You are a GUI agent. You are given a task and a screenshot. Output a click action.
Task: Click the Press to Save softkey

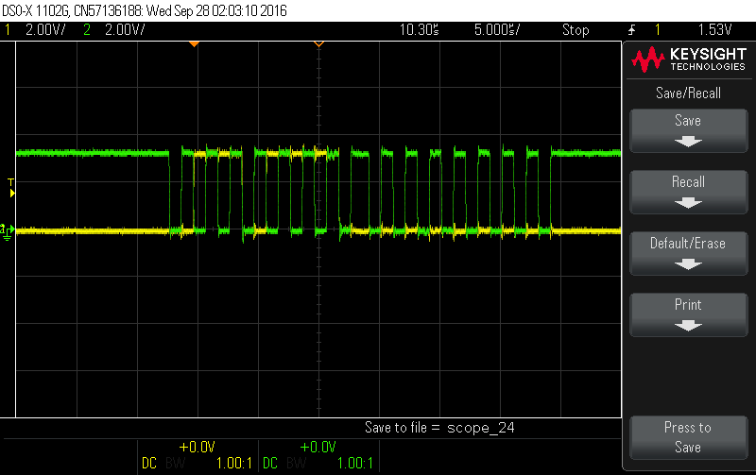(689, 437)
